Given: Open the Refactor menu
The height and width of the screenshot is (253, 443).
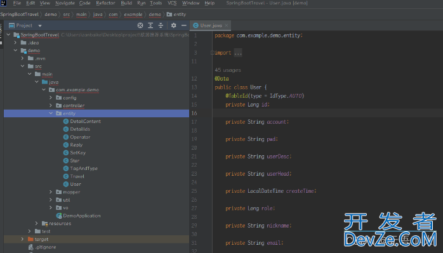Looking at the screenshot, I should click(x=105, y=3).
